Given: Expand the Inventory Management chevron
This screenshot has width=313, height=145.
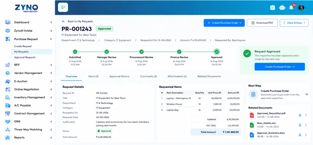Looking at the screenshot, I should [x=51, y=97].
